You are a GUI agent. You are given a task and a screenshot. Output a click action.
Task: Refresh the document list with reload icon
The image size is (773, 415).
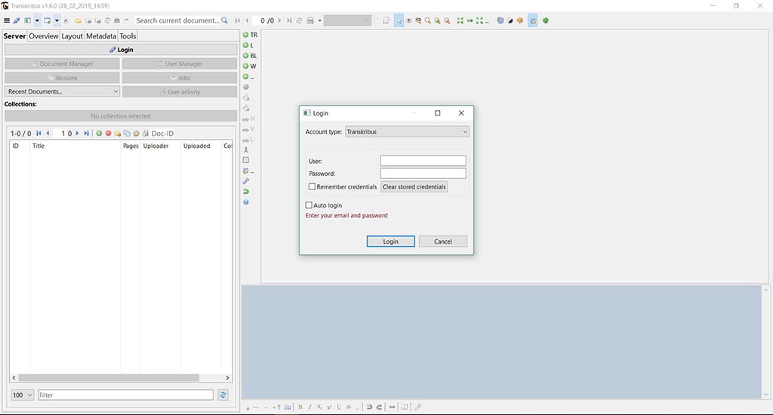pos(223,395)
